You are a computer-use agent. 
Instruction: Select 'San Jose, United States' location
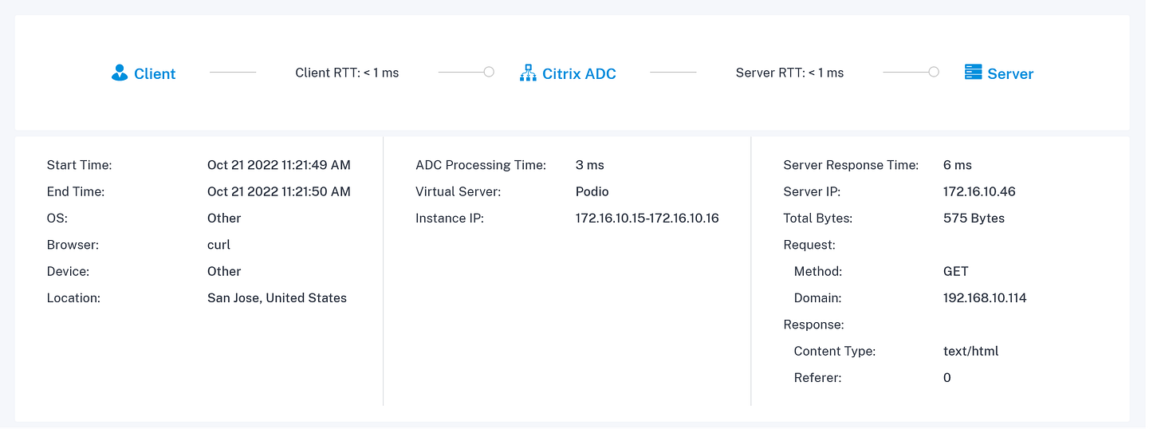(x=277, y=298)
